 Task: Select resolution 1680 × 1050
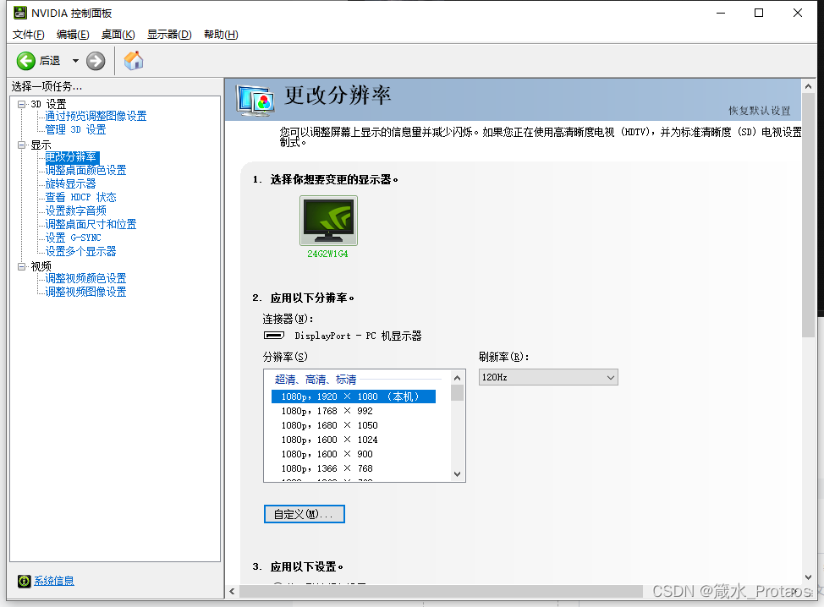click(354, 425)
